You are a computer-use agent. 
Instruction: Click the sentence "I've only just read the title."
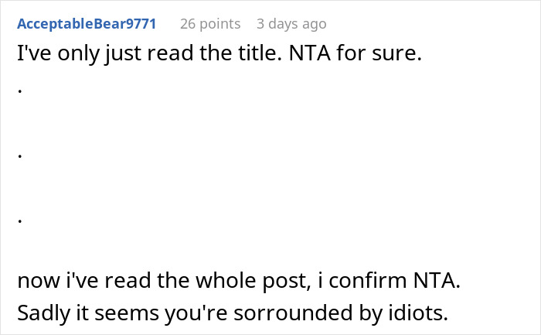click(x=149, y=53)
